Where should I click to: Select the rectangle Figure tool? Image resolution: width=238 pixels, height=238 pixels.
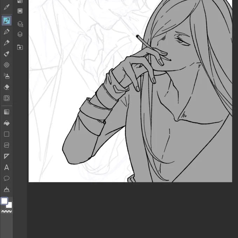coord(7,134)
